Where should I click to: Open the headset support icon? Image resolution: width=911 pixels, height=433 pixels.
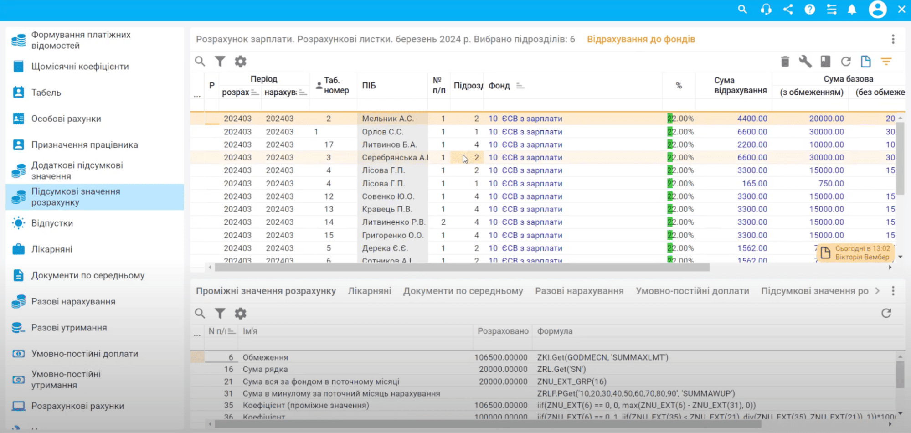pyautogui.click(x=766, y=10)
